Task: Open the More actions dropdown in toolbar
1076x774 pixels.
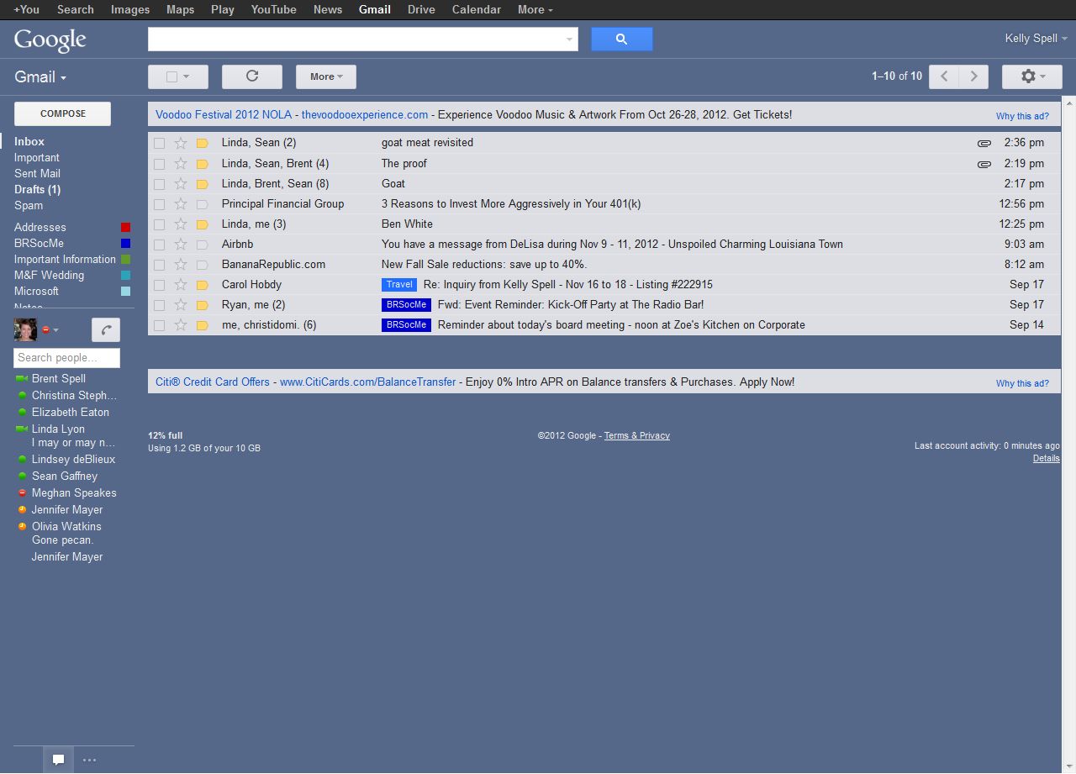Action: [x=325, y=76]
